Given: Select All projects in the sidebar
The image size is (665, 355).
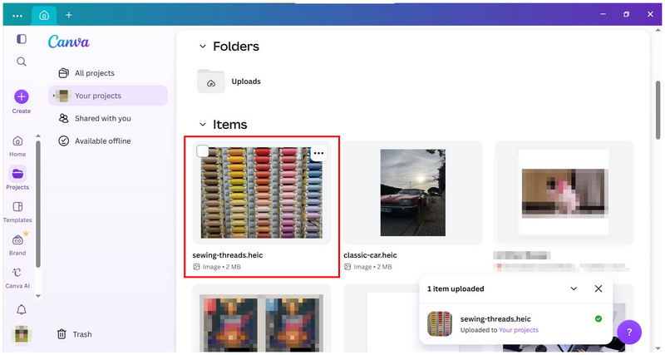Looking at the screenshot, I should click(108, 73).
